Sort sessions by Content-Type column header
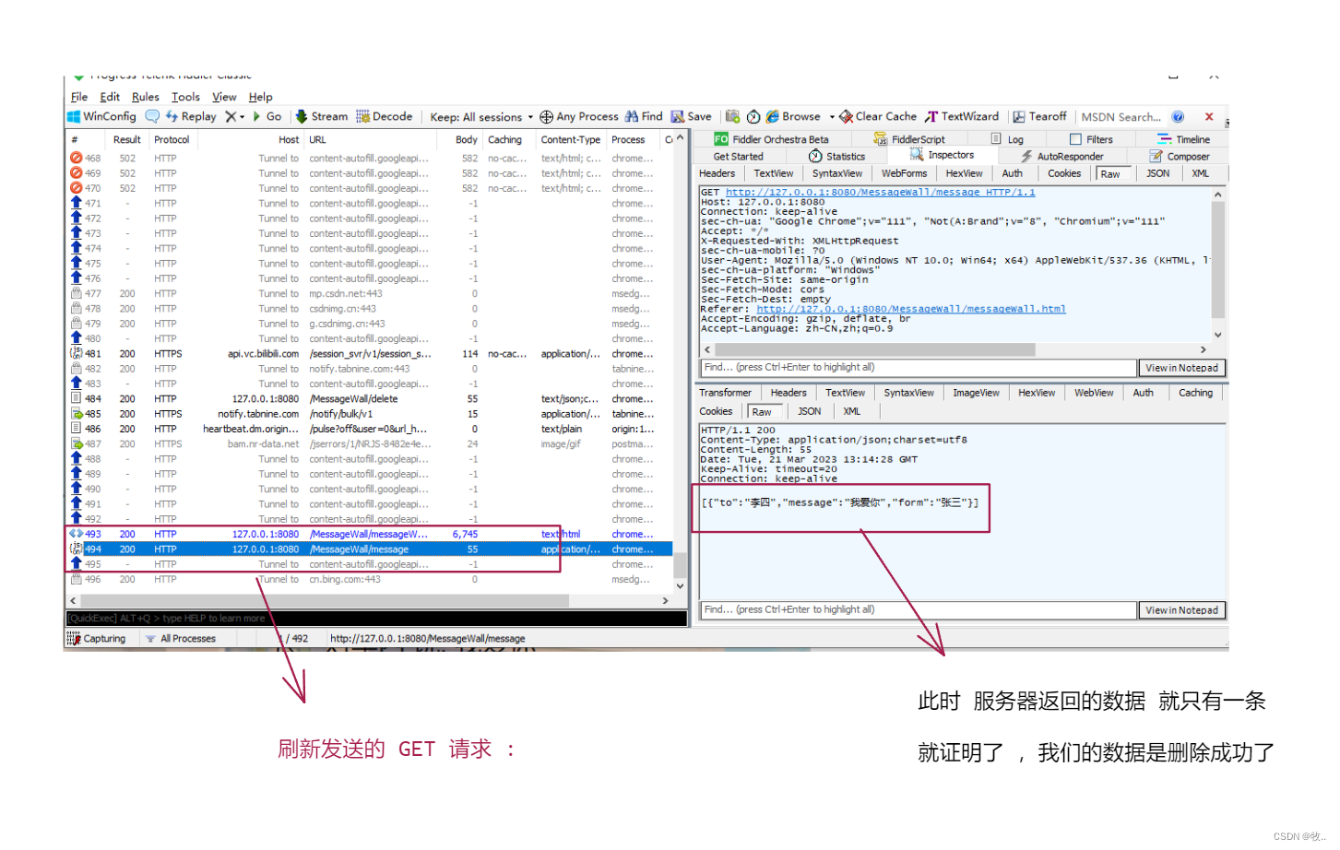 pos(570,140)
